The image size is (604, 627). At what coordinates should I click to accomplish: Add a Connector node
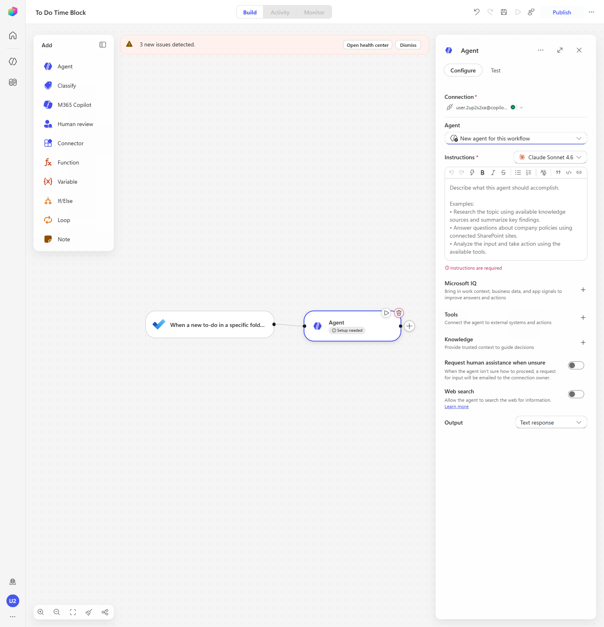click(74, 143)
